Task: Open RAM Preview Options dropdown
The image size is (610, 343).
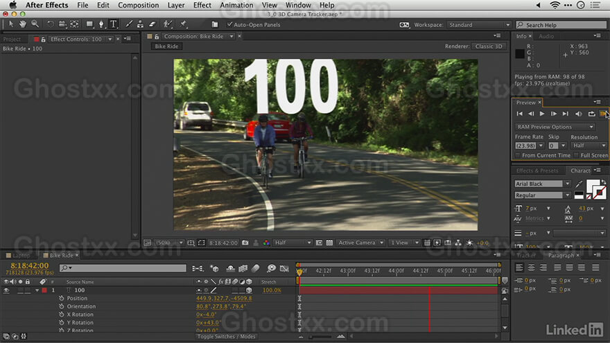Action: (555, 127)
